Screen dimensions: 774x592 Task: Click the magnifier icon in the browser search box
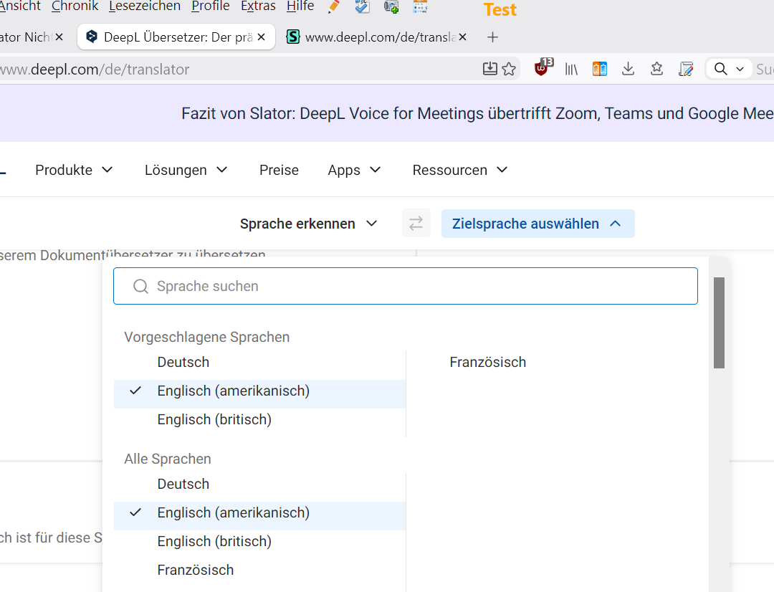[721, 69]
